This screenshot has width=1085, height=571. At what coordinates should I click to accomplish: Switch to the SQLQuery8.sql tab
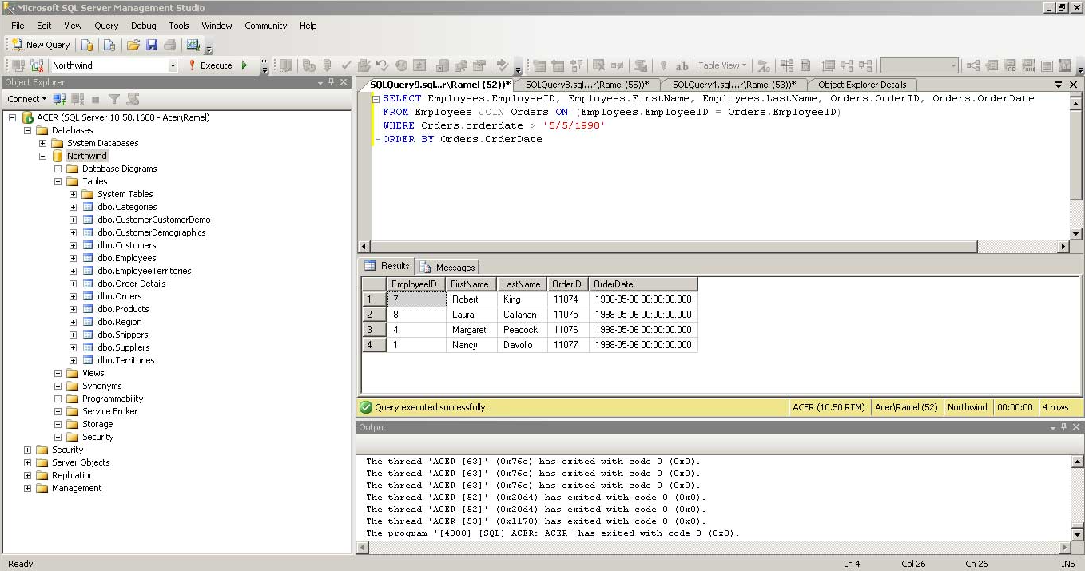point(587,85)
